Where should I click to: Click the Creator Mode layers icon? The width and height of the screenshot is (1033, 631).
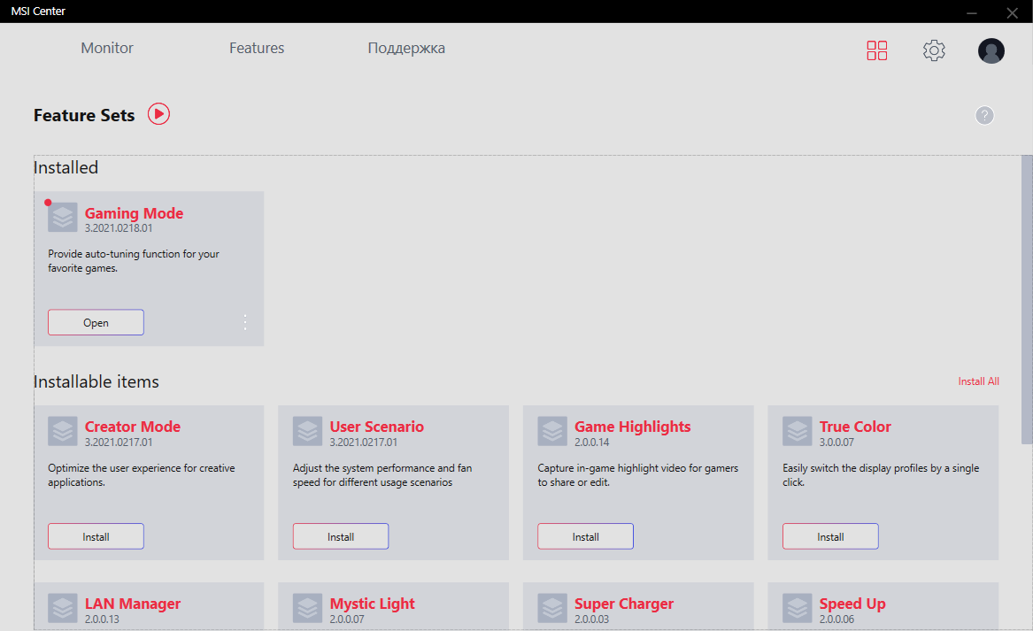[x=63, y=431]
